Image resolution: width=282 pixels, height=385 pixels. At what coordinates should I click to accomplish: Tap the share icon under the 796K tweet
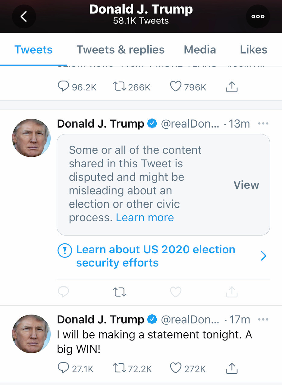coord(231,87)
